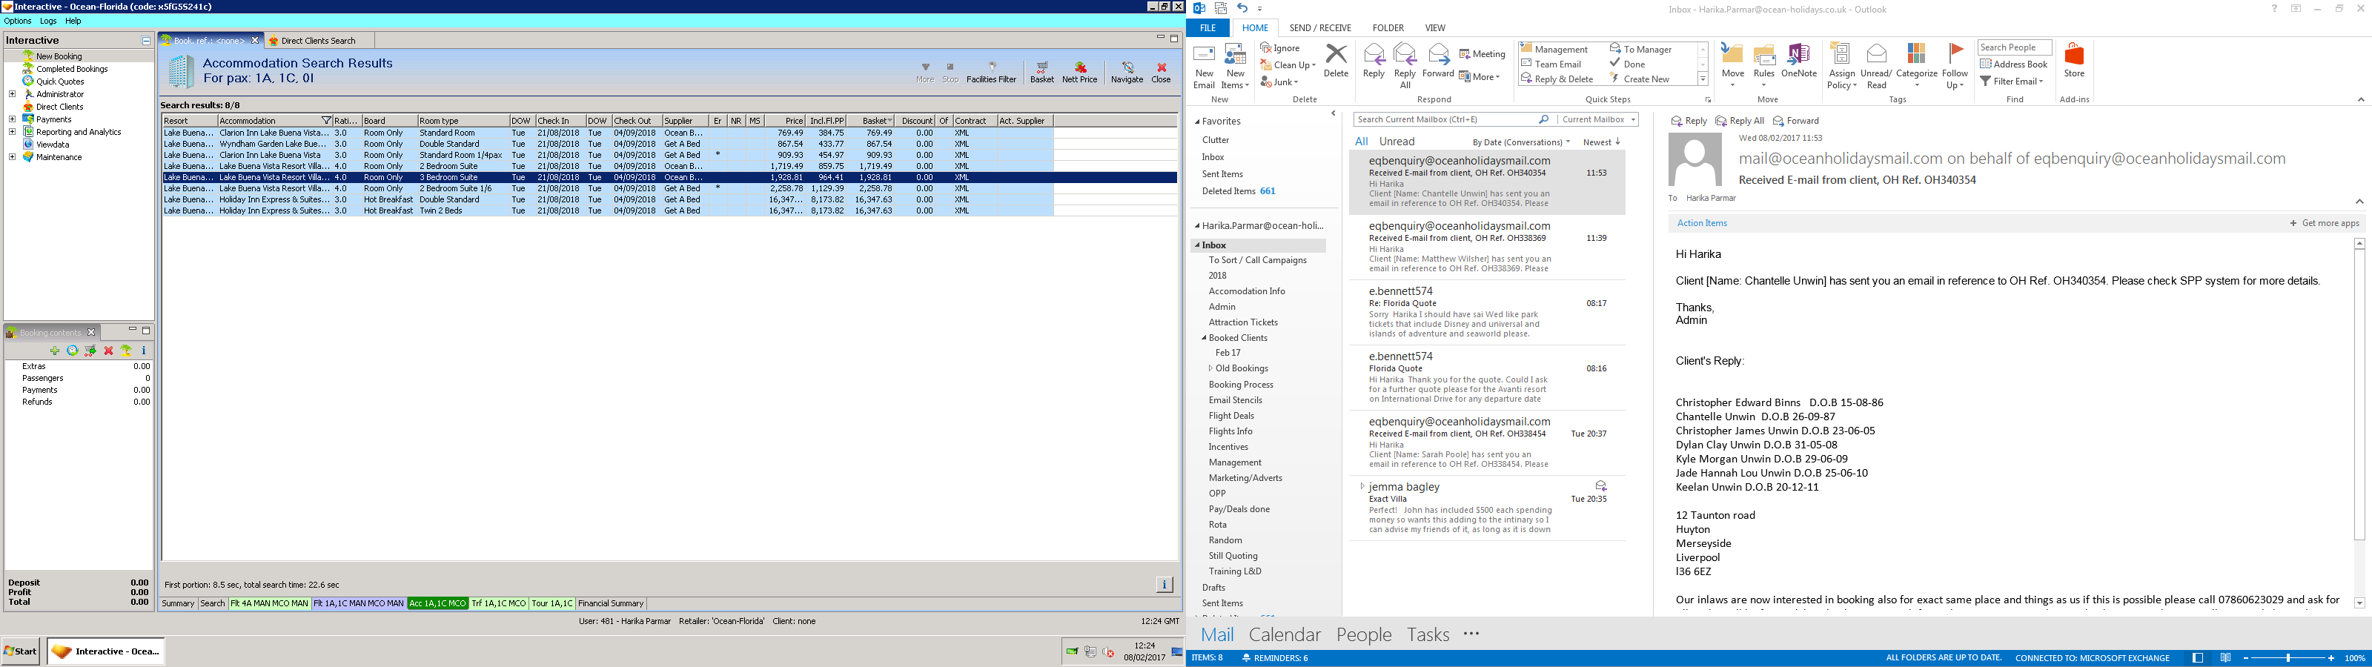Open the SEND / RECEIVE ribbon tab
The height and width of the screenshot is (667, 2372).
[1319, 27]
